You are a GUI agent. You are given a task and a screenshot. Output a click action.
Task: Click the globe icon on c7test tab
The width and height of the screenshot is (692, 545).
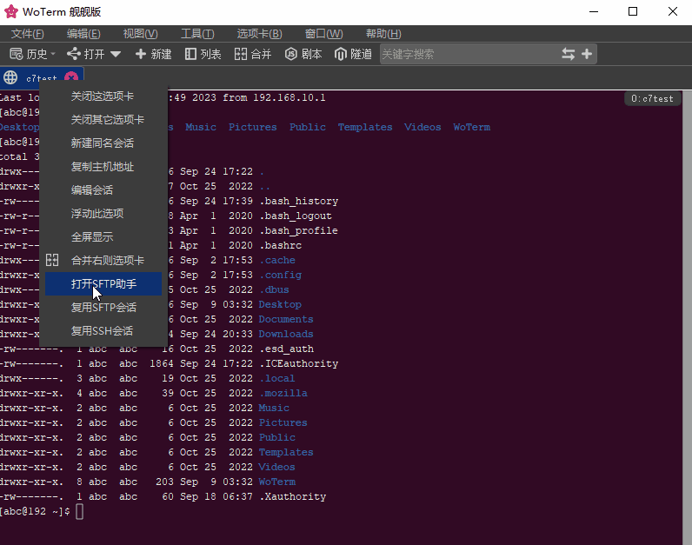click(10, 77)
